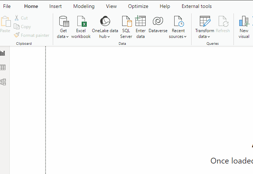Switch to Table view in sidebar

[x=3, y=68]
